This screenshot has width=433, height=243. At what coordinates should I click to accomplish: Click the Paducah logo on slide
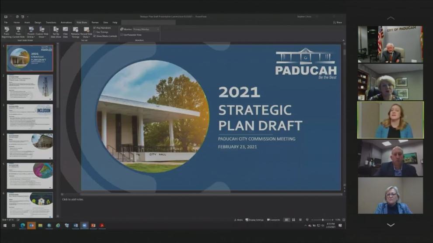point(306,64)
